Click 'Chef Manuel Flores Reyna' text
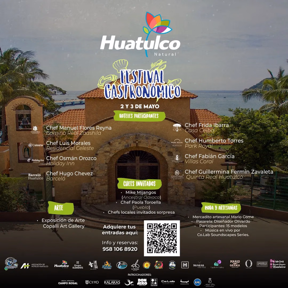Viewport: 288px width, 288px height. tap(79, 128)
